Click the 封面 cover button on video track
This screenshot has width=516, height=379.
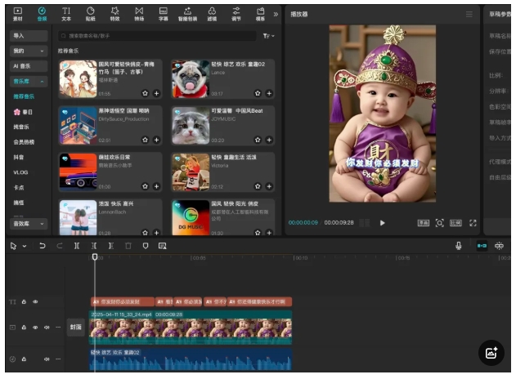(75, 328)
